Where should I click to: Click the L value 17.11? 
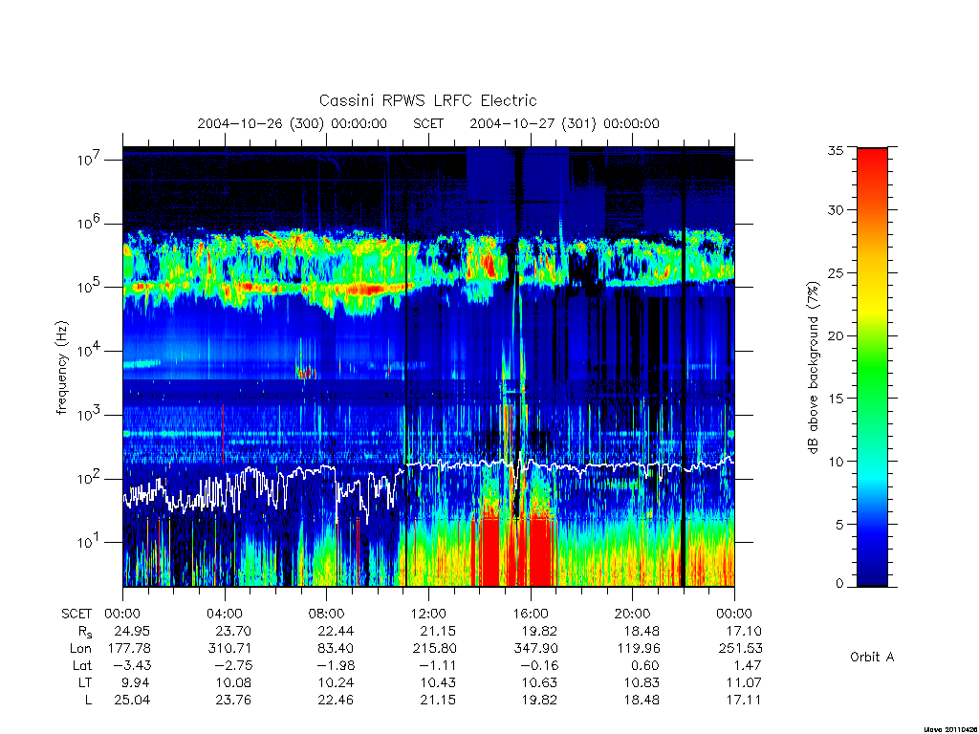(x=744, y=701)
